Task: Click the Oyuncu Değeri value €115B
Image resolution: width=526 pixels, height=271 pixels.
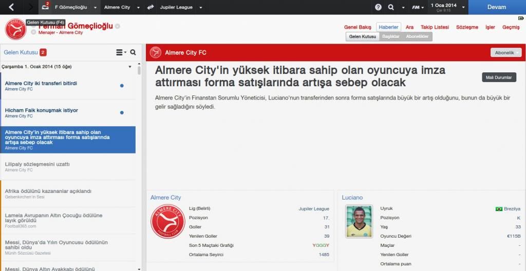Action: (x=514, y=236)
